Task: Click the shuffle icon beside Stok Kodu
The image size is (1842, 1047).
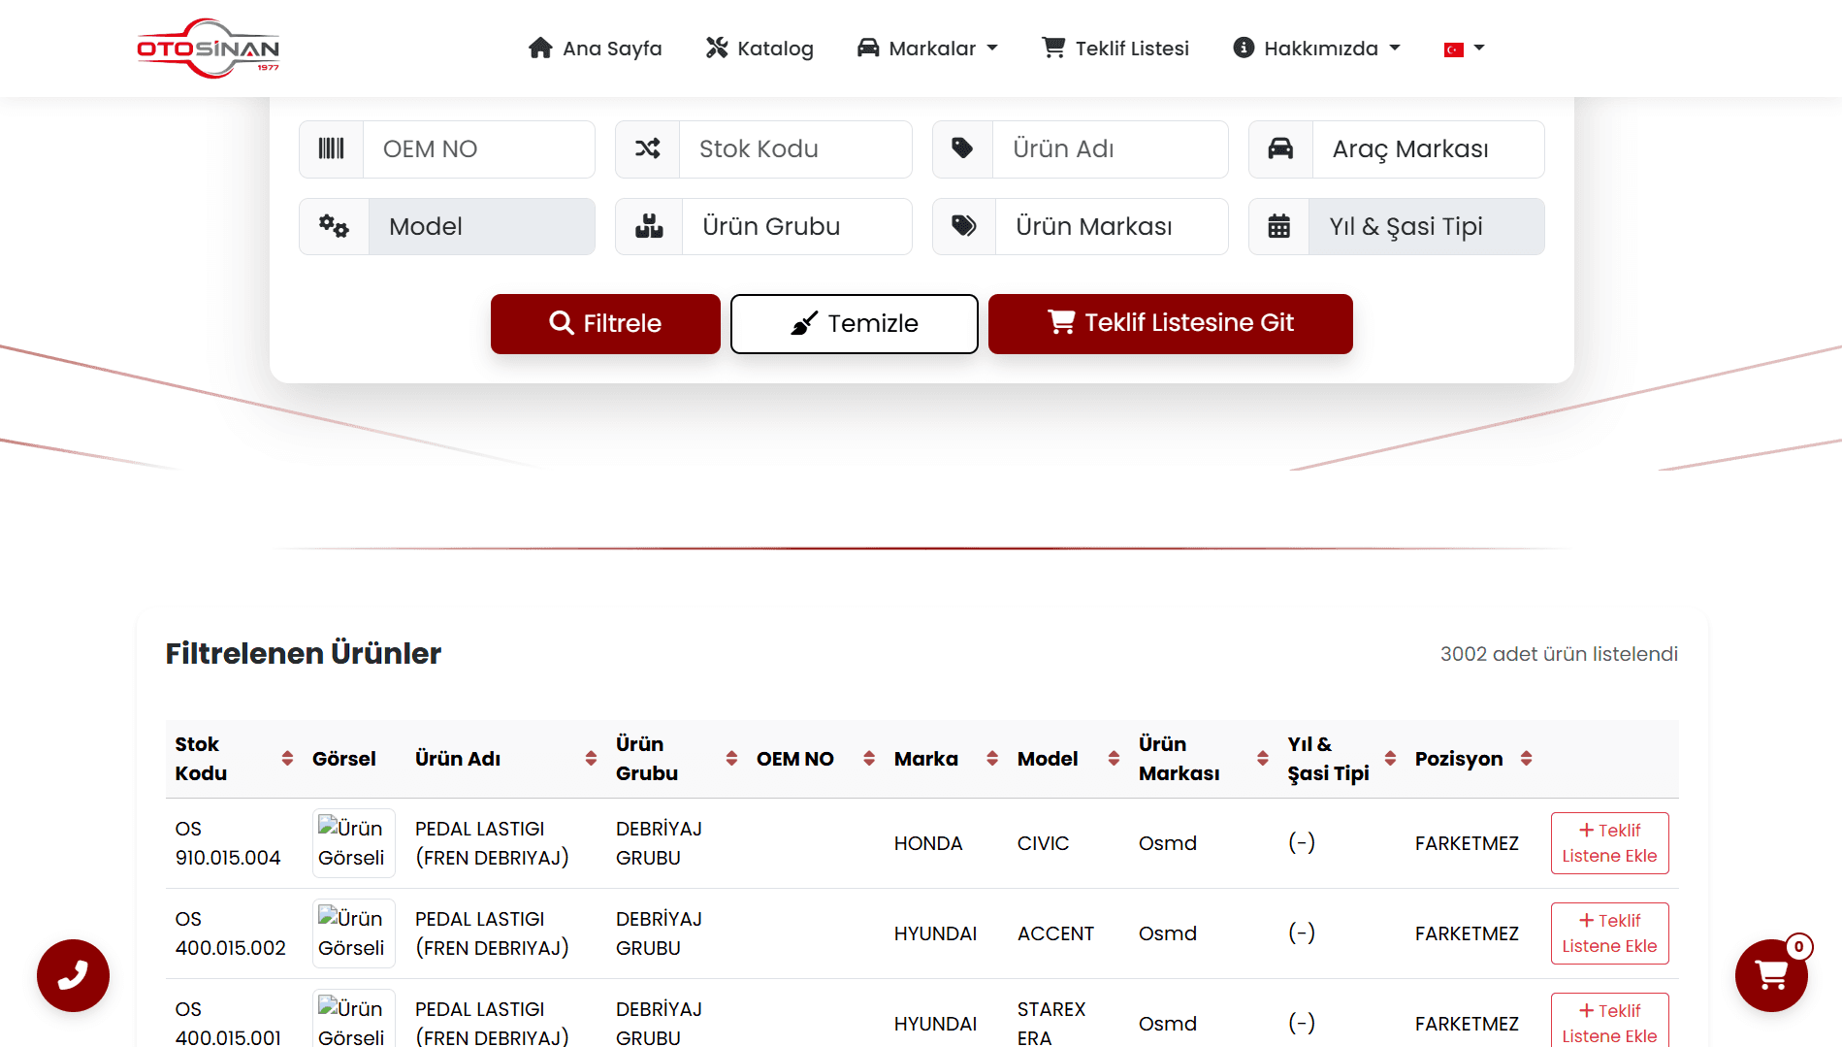Action: (x=648, y=148)
